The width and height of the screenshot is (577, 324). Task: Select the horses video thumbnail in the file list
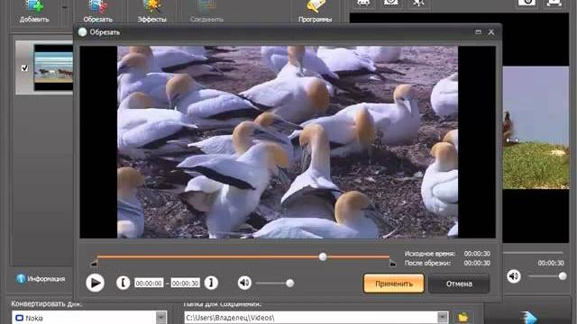[53, 67]
